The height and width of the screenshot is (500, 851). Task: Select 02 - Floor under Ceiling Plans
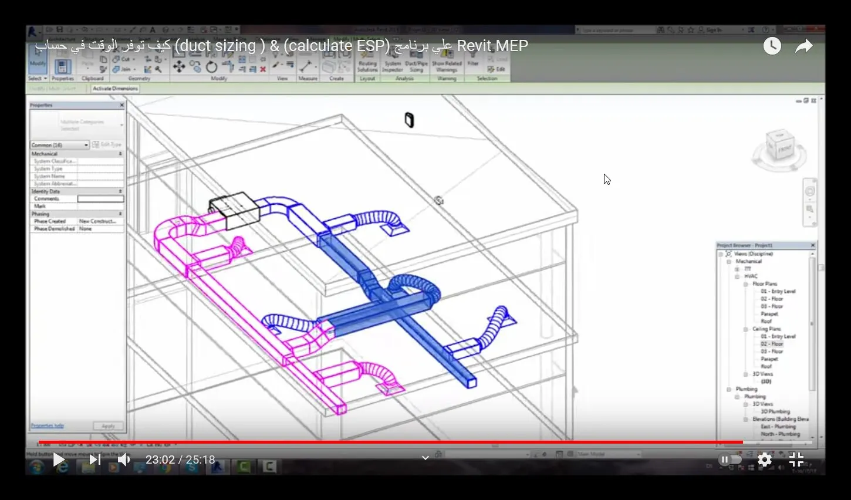(772, 344)
